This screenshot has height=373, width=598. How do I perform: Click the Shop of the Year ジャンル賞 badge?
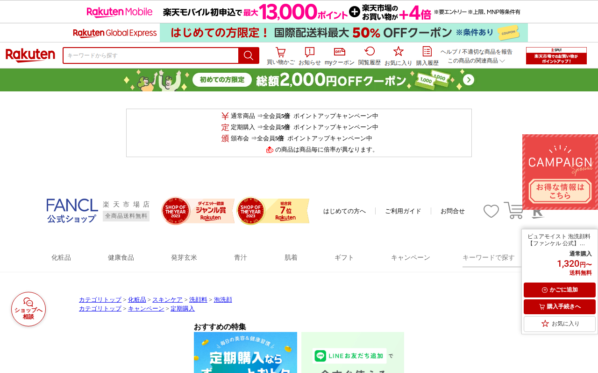[198, 211]
